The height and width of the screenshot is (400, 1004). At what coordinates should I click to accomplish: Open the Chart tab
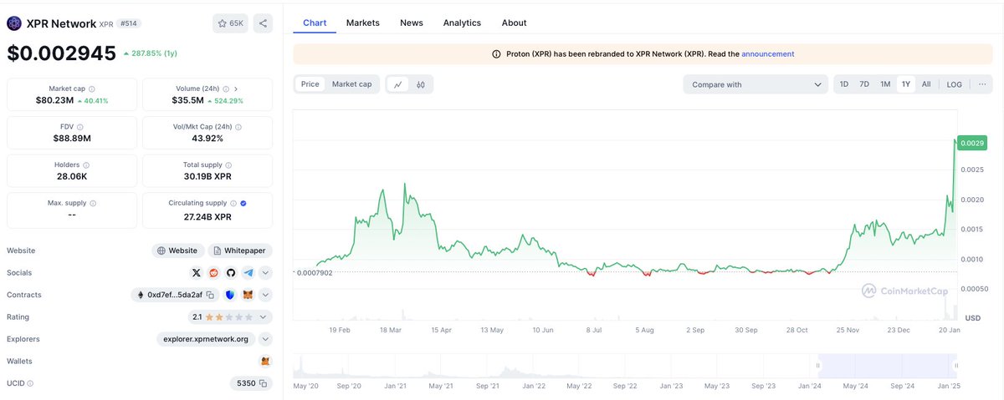[315, 23]
